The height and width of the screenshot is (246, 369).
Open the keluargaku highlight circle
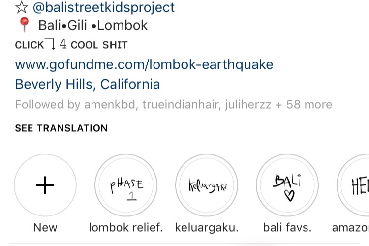click(x=207, y=185)
